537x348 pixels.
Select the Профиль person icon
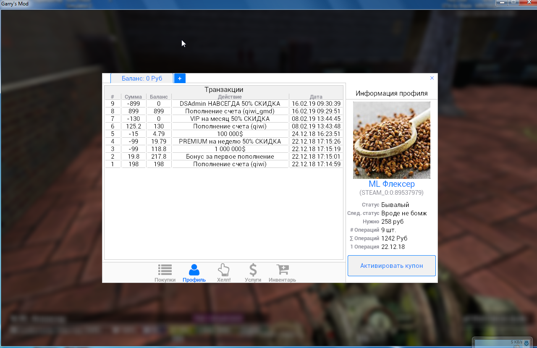coord(194,270)
